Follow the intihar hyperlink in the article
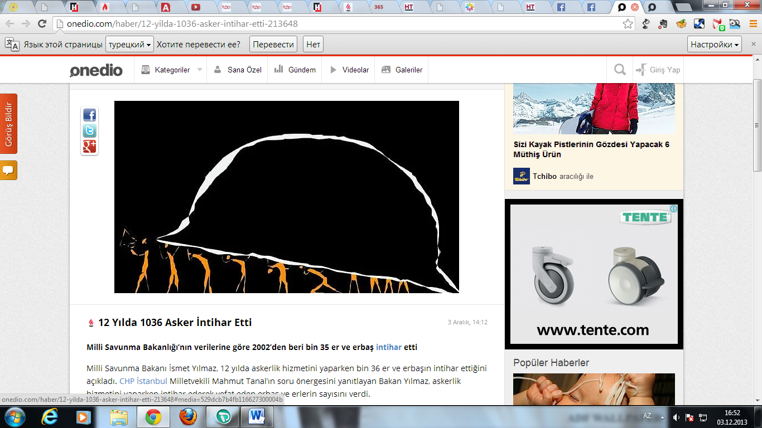This screenshot has width=762, height=428. [388, 347]
